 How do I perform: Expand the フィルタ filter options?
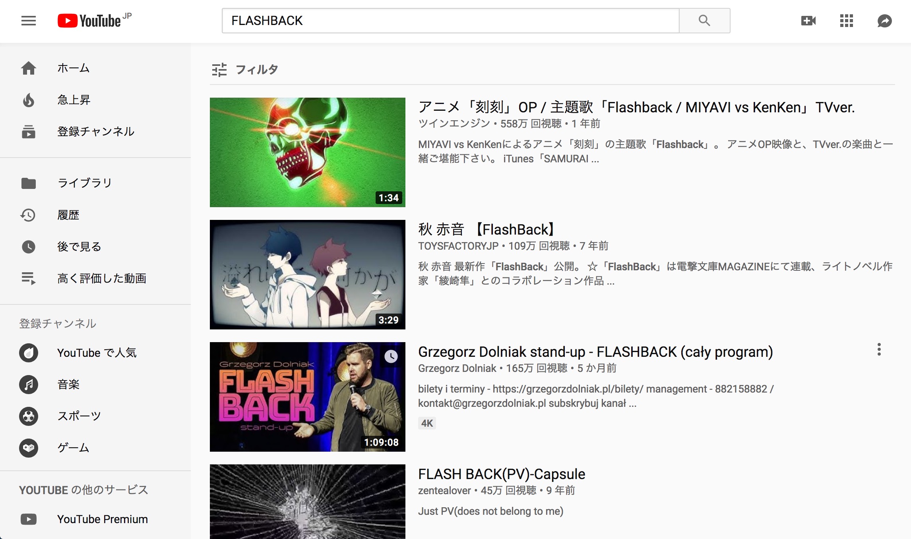click(x=245, y=70)
